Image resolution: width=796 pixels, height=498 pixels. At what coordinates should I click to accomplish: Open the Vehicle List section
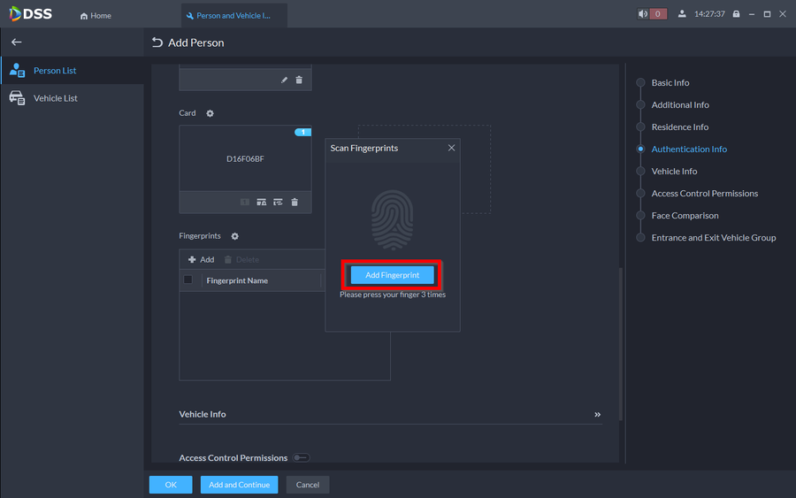73,98
